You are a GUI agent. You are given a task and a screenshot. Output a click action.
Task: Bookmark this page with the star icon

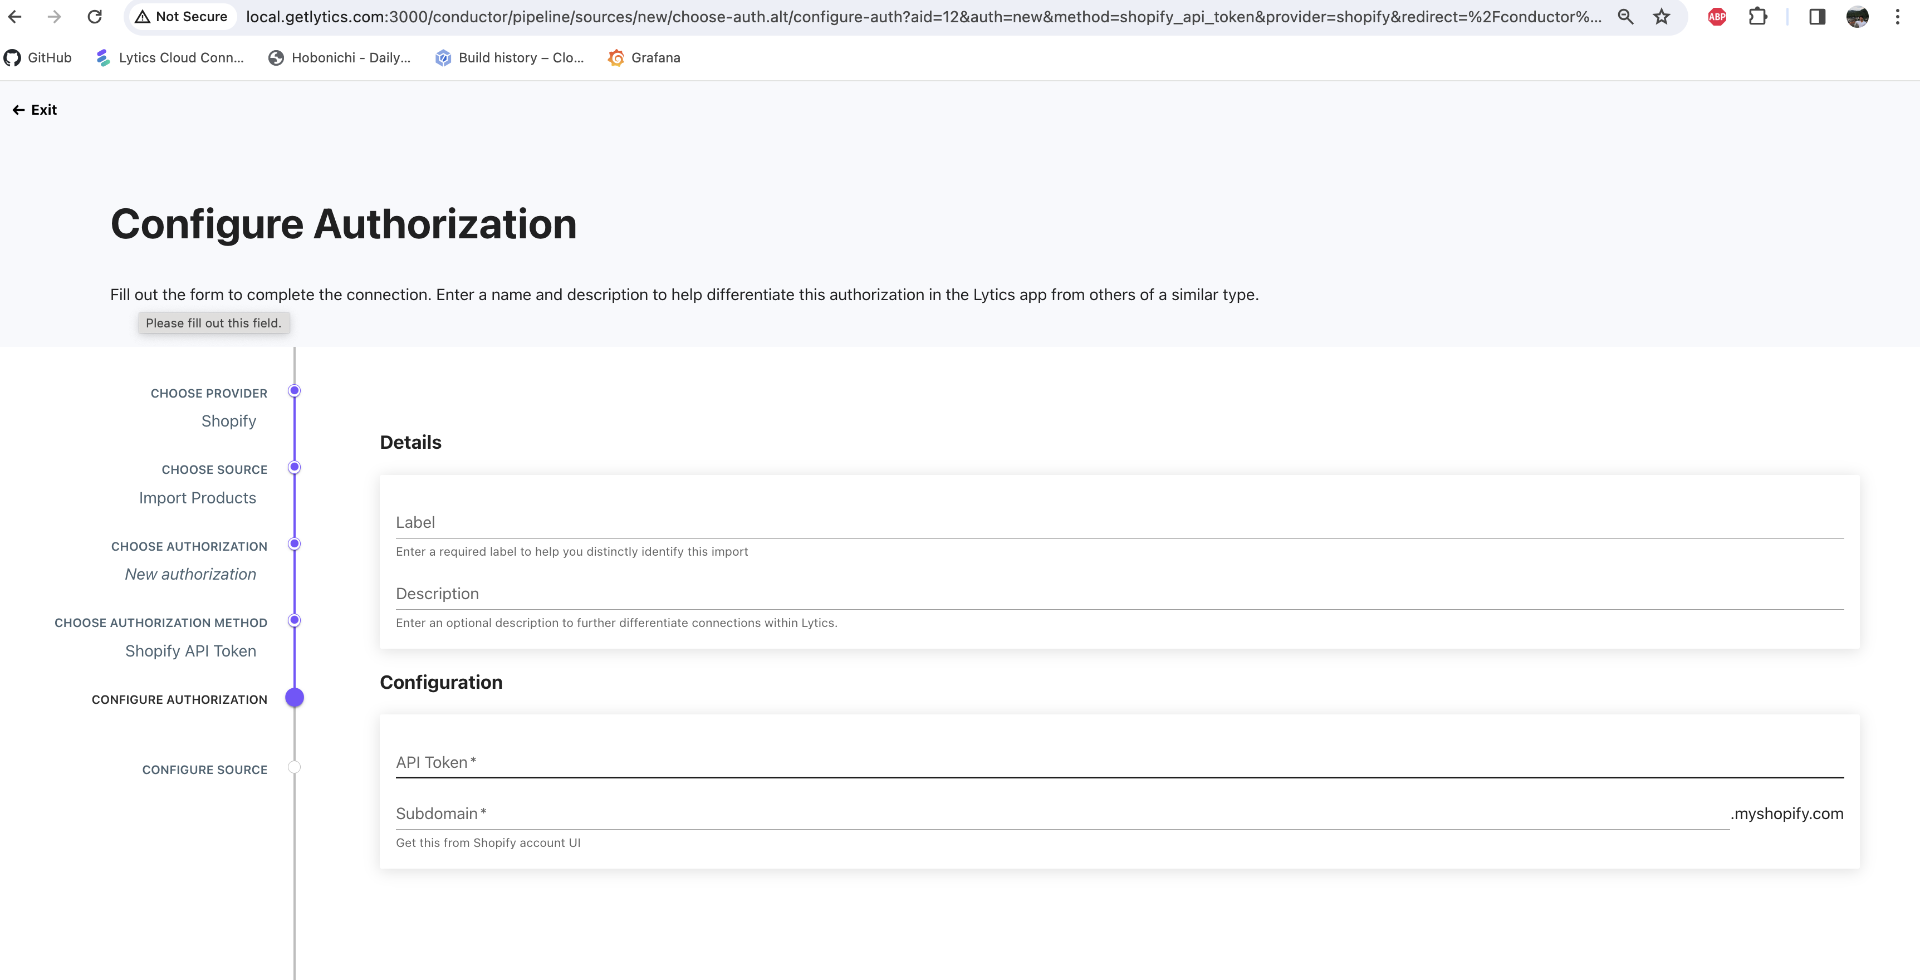click(1662, 16)
